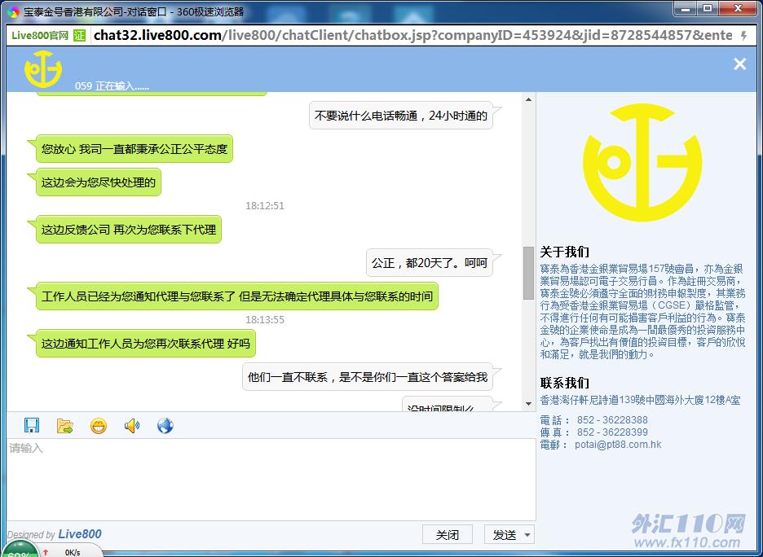Click the email potai@pt88.com.hk
This screenshot has height=557, width=763.
[x=618, y=445]
